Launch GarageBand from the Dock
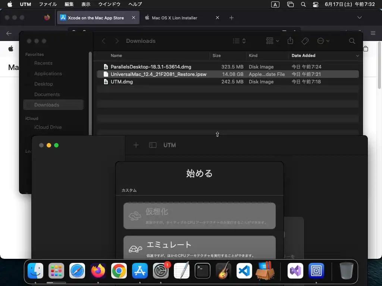The image size is (382, 286). click(x=223, y=270)
